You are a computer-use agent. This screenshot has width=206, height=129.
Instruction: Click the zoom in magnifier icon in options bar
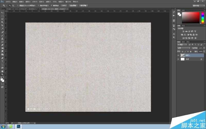(10, 5)
